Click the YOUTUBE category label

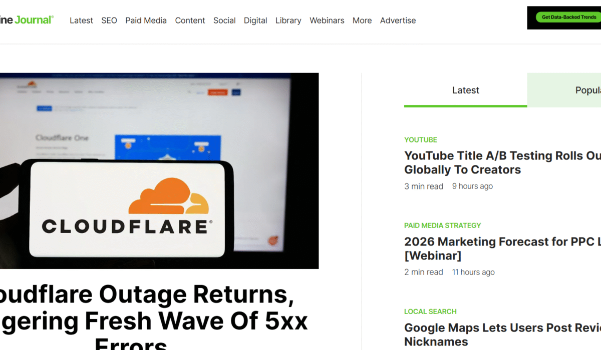(x=421, y=139)
